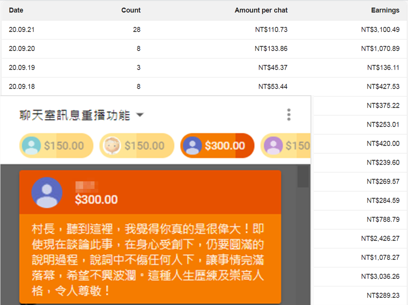408x305 pixels.
Task: Click the amount NT$45.37
Action: (273, 68)
